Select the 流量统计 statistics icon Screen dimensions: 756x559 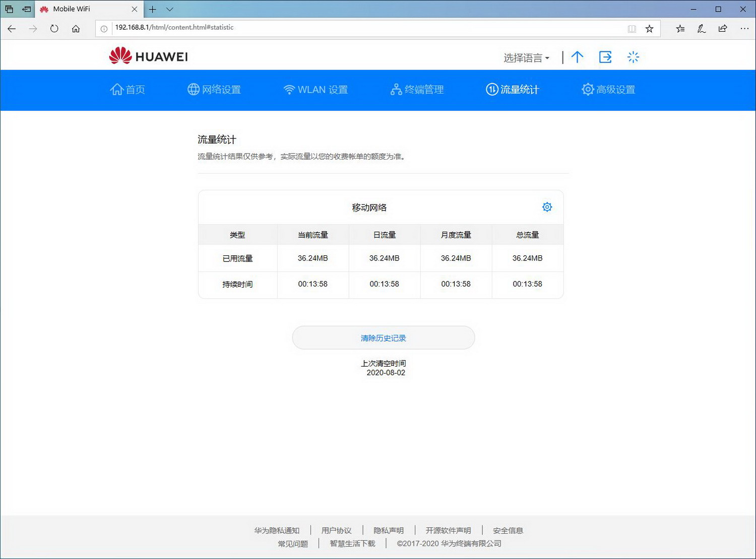point(491,89)
